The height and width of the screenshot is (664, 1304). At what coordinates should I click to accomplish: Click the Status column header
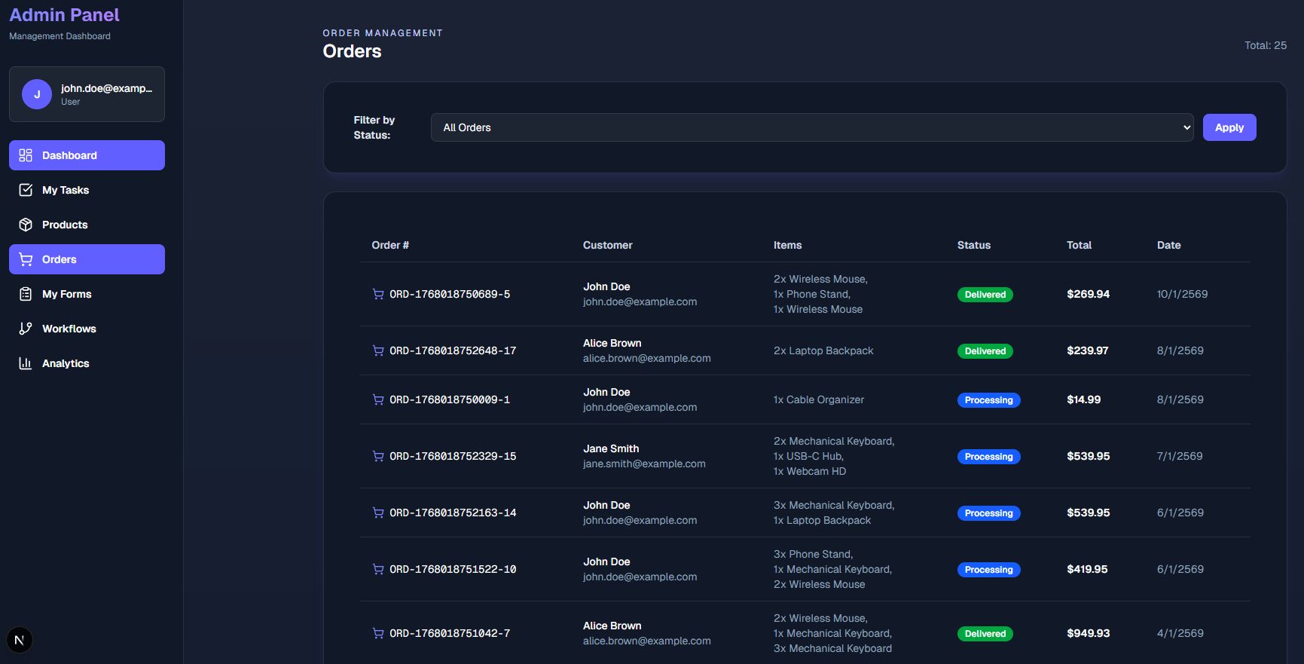point(973,245)
